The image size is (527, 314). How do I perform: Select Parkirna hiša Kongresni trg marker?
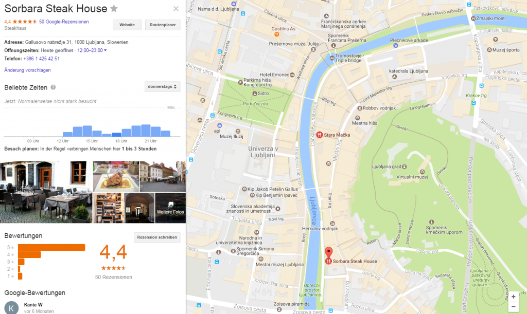pos(240,82)
